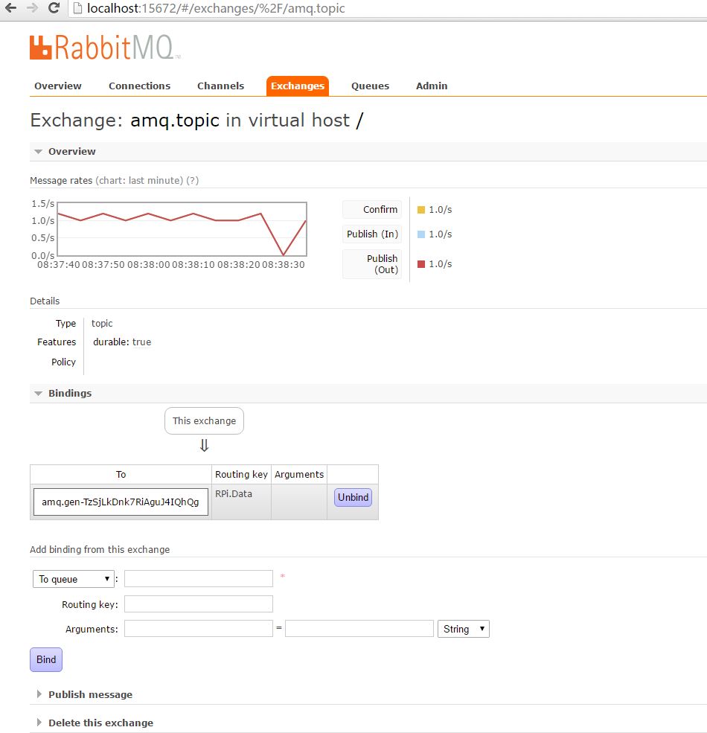Image resolution: width=707 pixels, height=733 pixels.
Task: Open the message rates help (?) link
Action: pyautogui.click(x=192, y=180)
